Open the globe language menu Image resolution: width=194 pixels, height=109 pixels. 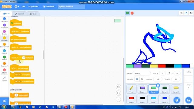click(17, 7)
